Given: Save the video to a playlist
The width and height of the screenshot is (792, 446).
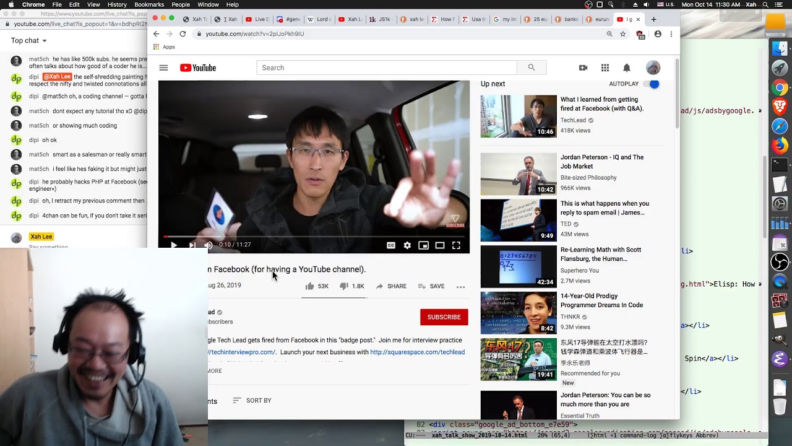Looking at the screenshot, I should pyautogui.click(x=431, y=286).
